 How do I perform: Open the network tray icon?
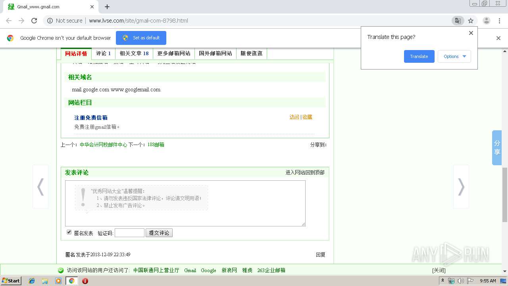[451, 281]
